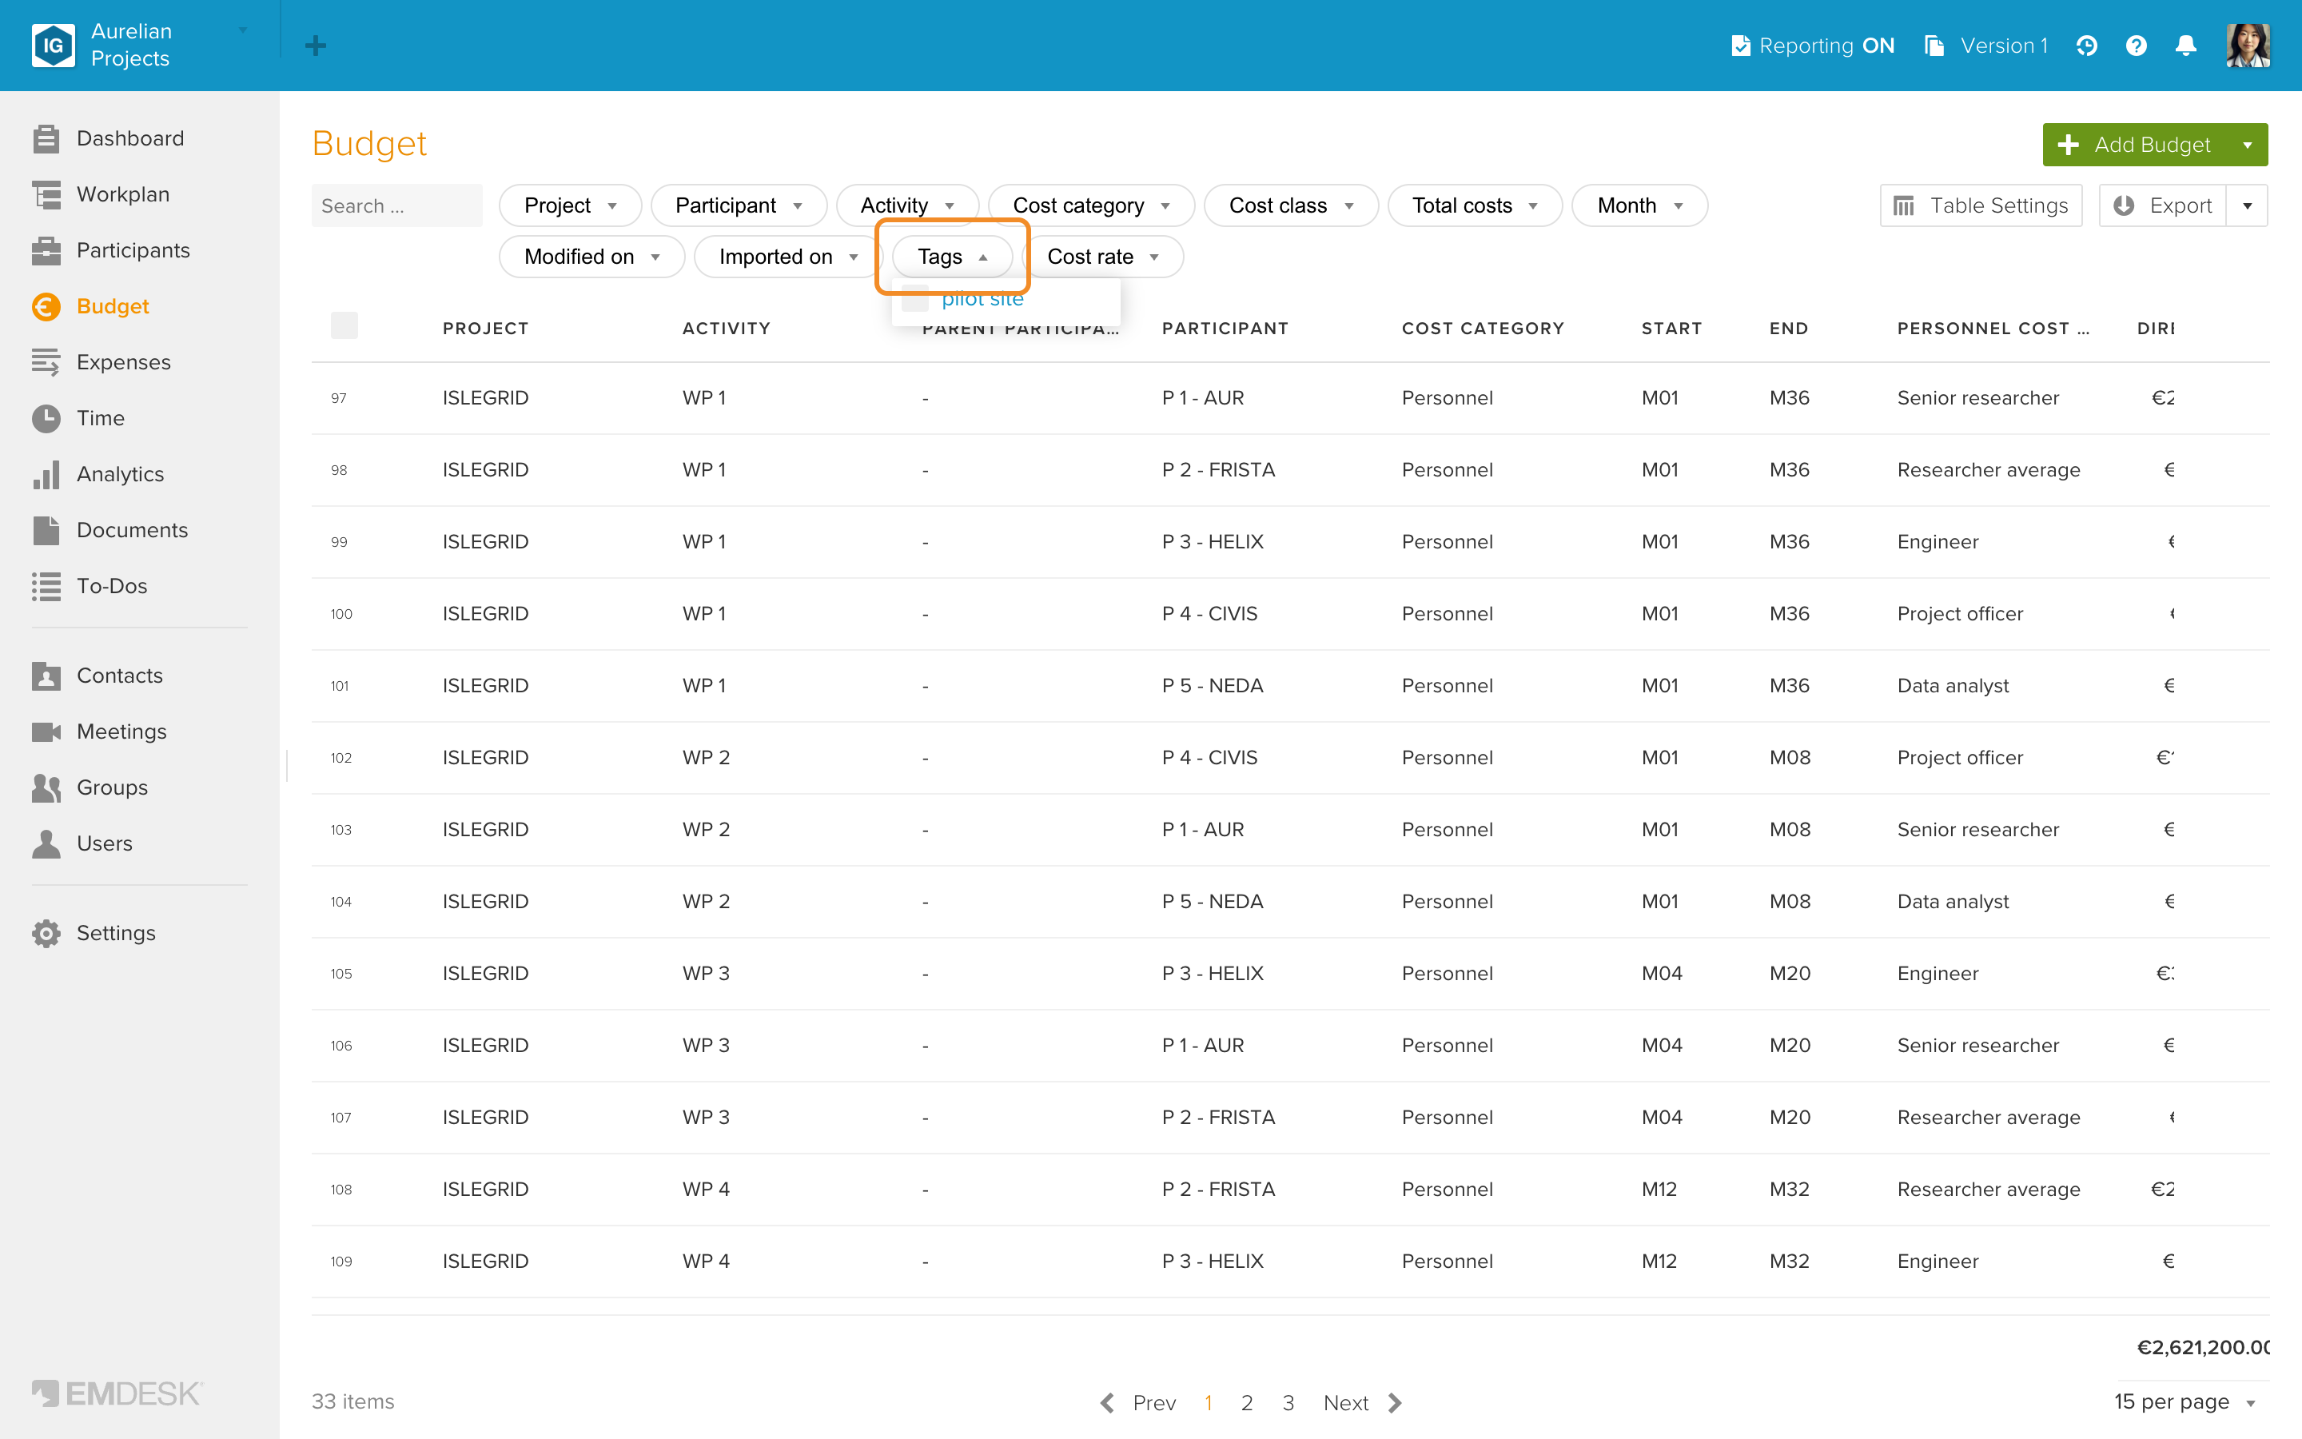Click the Version 1 button in the header

point(1986,46)
